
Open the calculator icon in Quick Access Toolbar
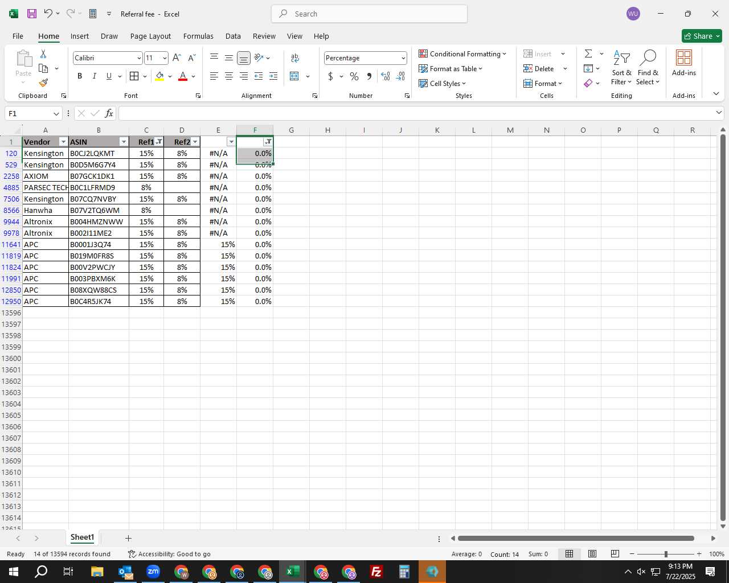[93, 14]
